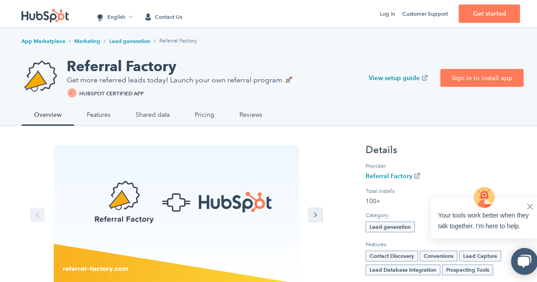
Task: Click the globe language icon
Action: (100, 17)
